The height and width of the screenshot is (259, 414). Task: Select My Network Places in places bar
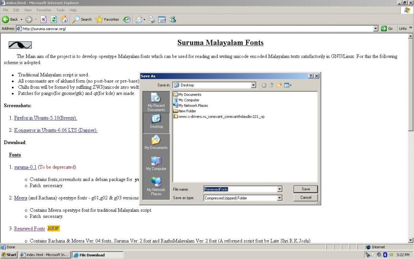pos(156,186)
